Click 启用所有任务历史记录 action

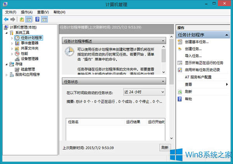pos(202,70)
